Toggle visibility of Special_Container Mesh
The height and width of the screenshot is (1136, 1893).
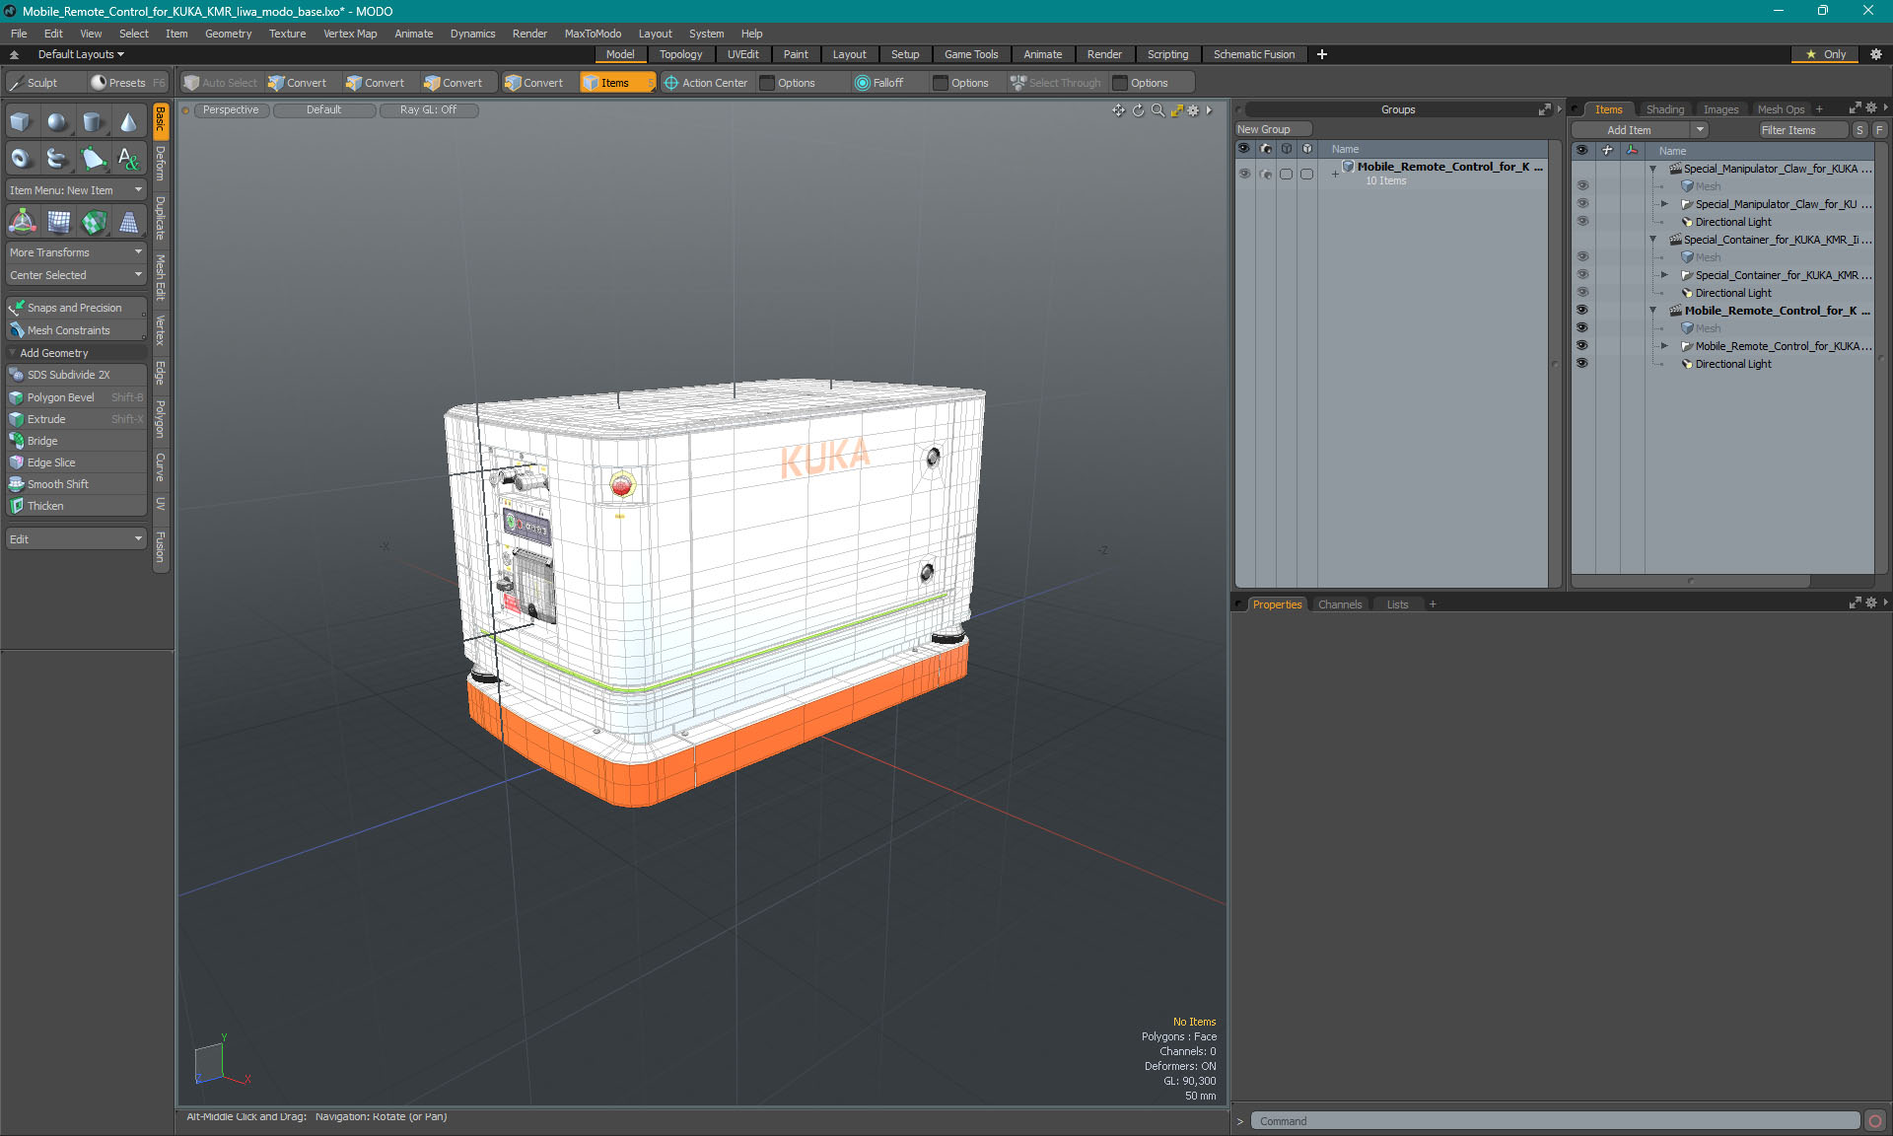1582,257
